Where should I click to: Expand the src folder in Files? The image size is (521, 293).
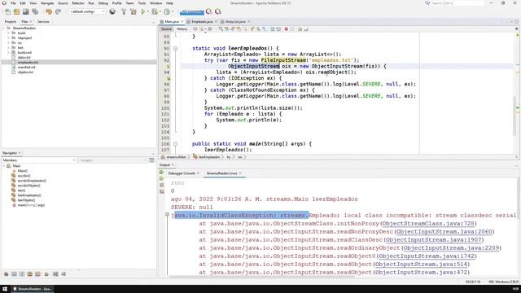tap(8, 43)
